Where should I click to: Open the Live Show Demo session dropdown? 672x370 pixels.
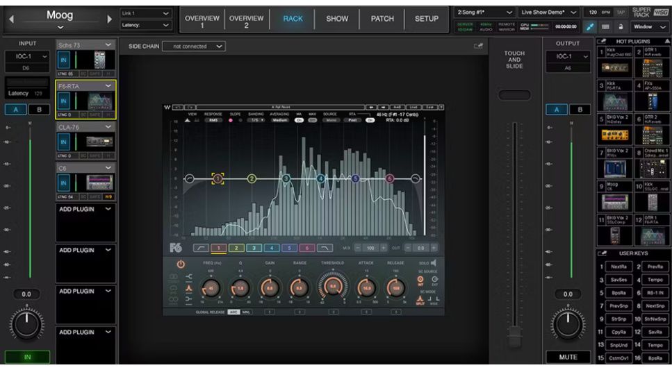(x=548, y=12)
